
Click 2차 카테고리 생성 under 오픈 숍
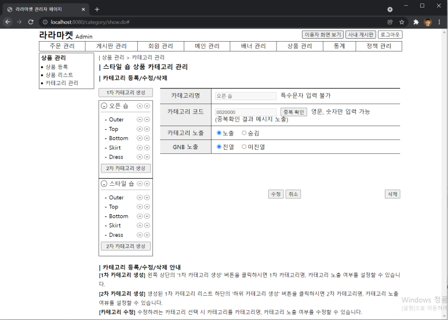126,168
